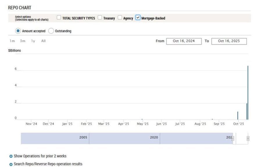Screen dimensions: 253x167
Task: Expand Search Repo/Reverse Repo operation results
Action: coord(48,164)
